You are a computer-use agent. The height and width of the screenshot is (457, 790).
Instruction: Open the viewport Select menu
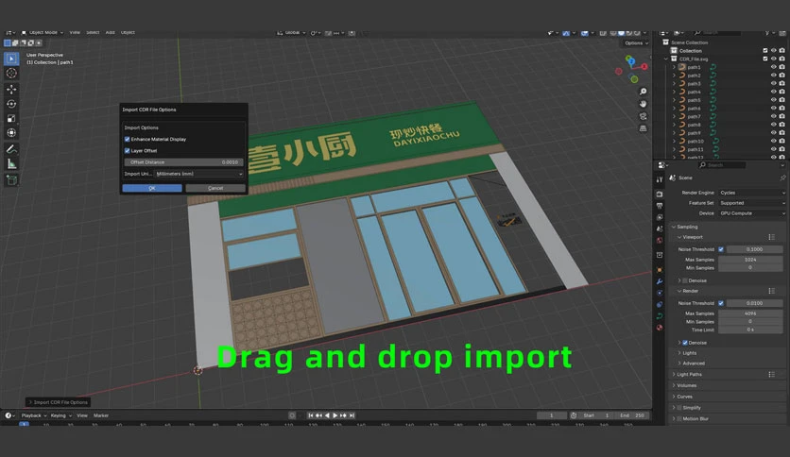point(93,33)
